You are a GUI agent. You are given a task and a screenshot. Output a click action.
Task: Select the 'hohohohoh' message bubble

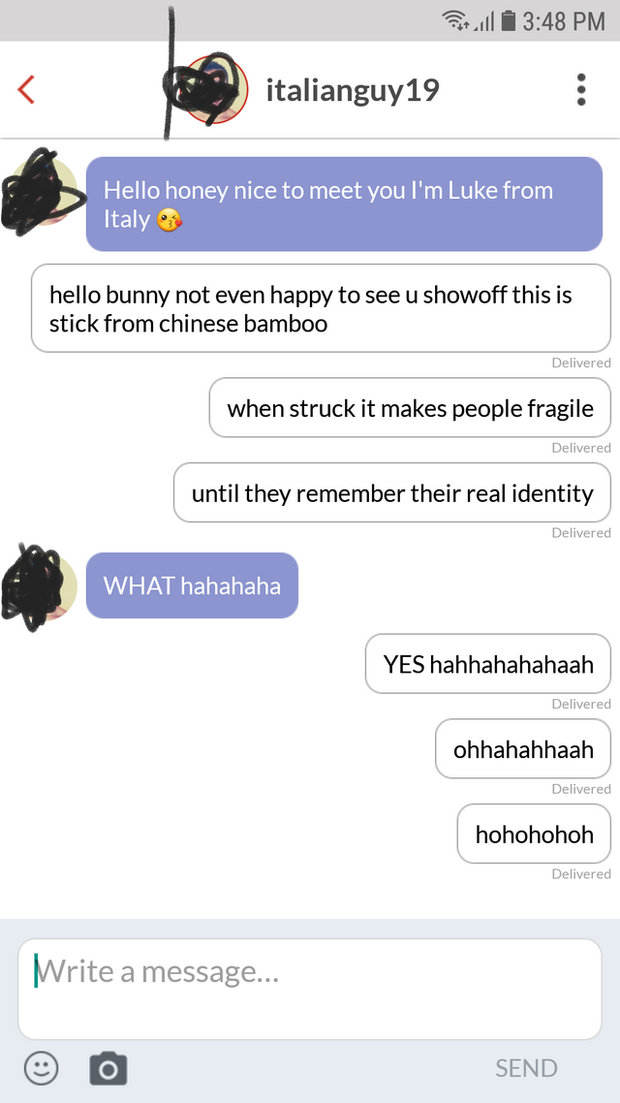pyautogui.click(x=534, y=834)
